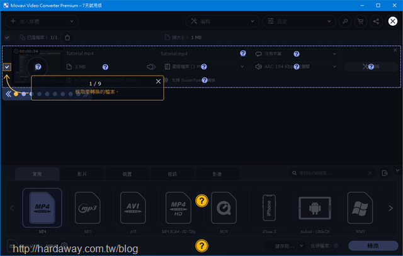
Task: Remove Tutorial.mp4 row with its X
Action: click(395, 50)
